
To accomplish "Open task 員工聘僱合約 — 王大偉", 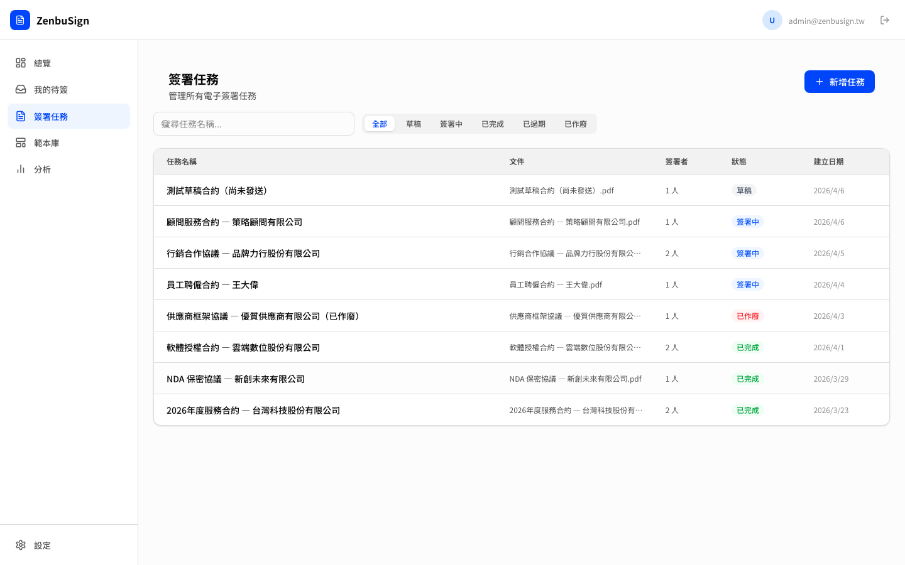I will [x=212, y=284].
